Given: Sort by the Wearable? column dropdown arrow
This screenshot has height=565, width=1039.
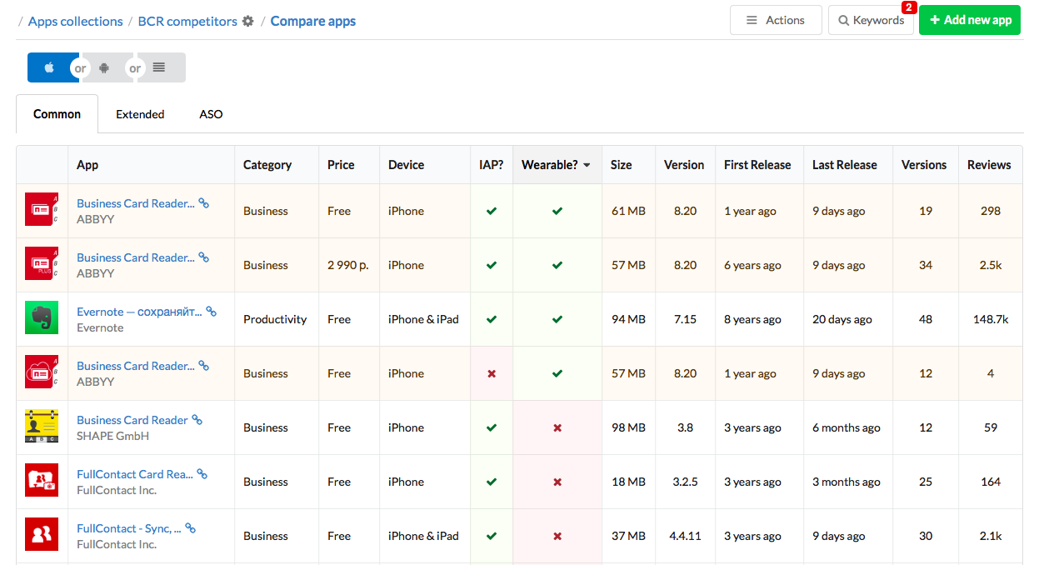Looking at the screenshot, I should click(587, 165).
